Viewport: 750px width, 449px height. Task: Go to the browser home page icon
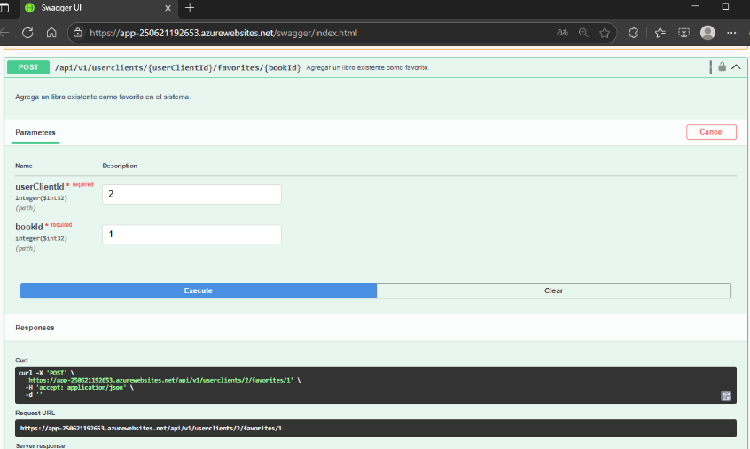click(51, 33)
